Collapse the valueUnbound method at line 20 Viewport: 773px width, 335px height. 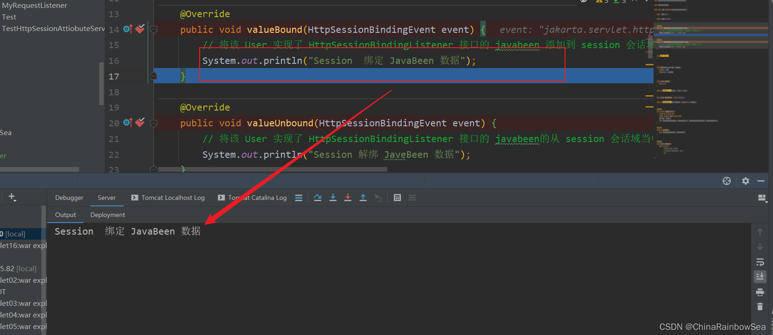154,123
